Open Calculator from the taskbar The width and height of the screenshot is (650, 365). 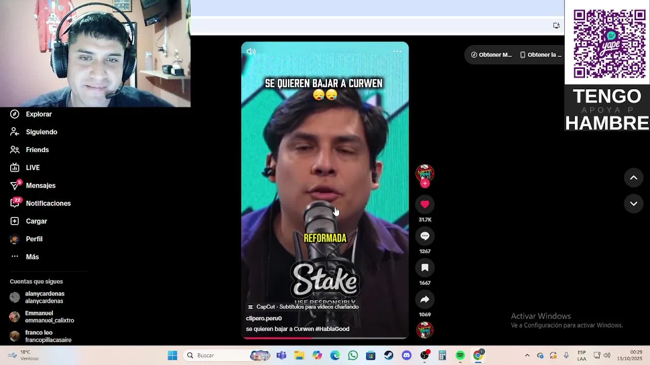(442, 355)
